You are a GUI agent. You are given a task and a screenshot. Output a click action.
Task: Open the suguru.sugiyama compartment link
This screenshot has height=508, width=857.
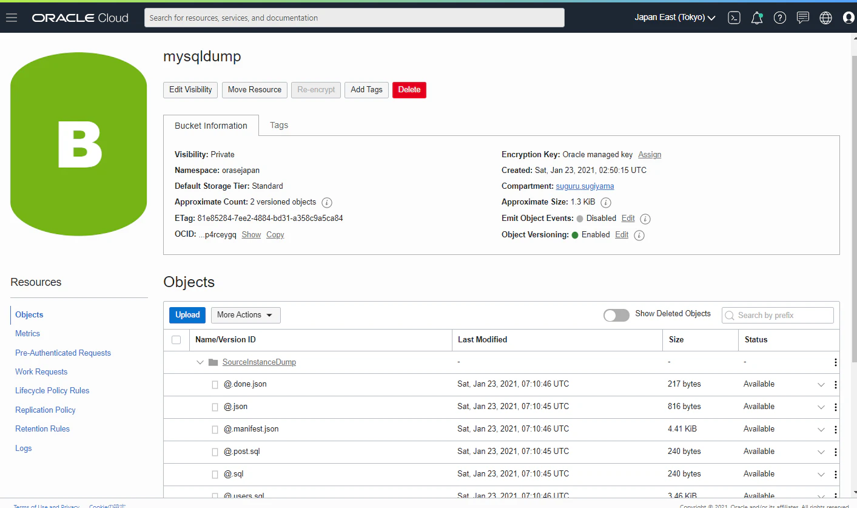pyautogui.click(x=585, y=186)
